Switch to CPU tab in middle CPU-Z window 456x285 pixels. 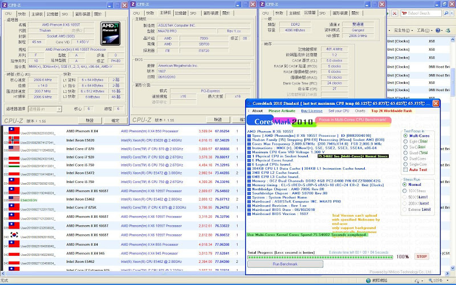(x=136, y=13)
